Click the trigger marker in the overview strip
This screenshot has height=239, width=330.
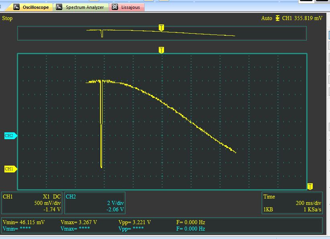coord(161,27)
